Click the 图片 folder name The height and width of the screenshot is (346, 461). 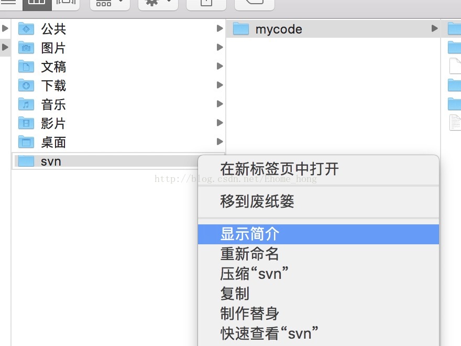[53, 48]
